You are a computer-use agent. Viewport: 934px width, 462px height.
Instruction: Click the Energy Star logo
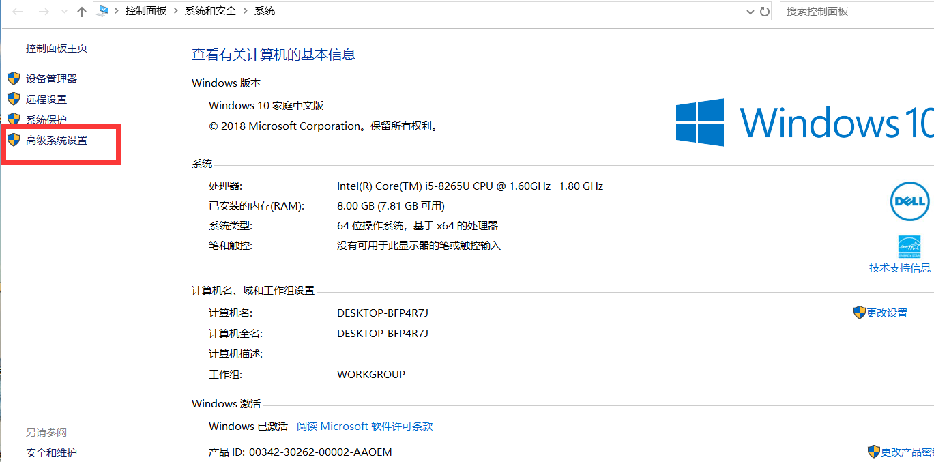[909, 247]
